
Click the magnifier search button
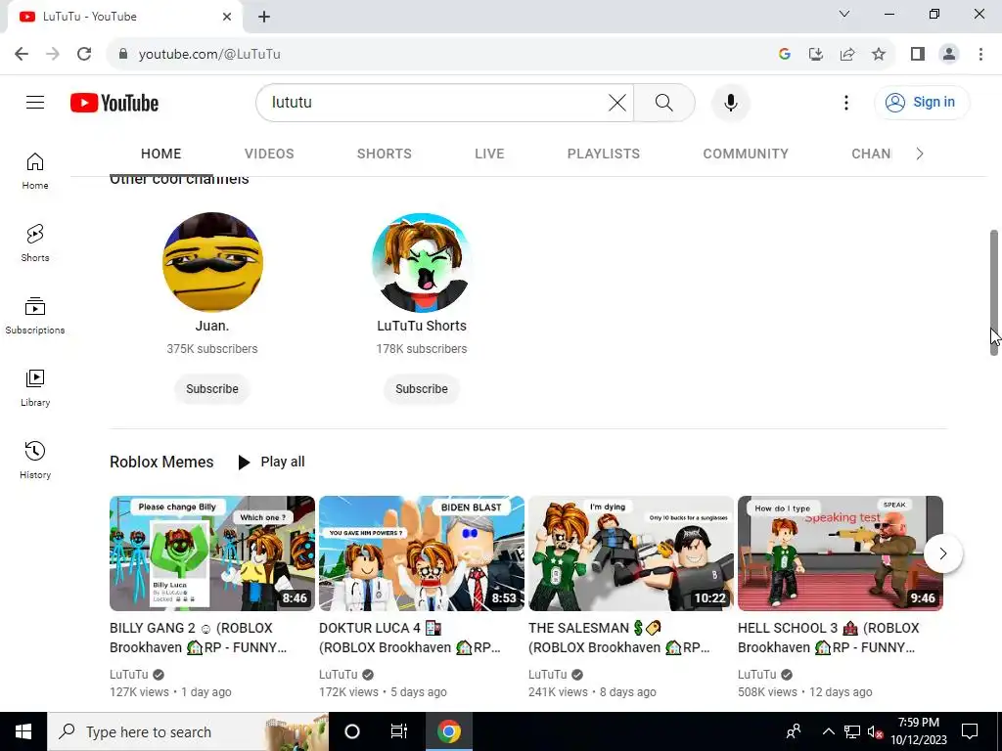tap(664, 102)
